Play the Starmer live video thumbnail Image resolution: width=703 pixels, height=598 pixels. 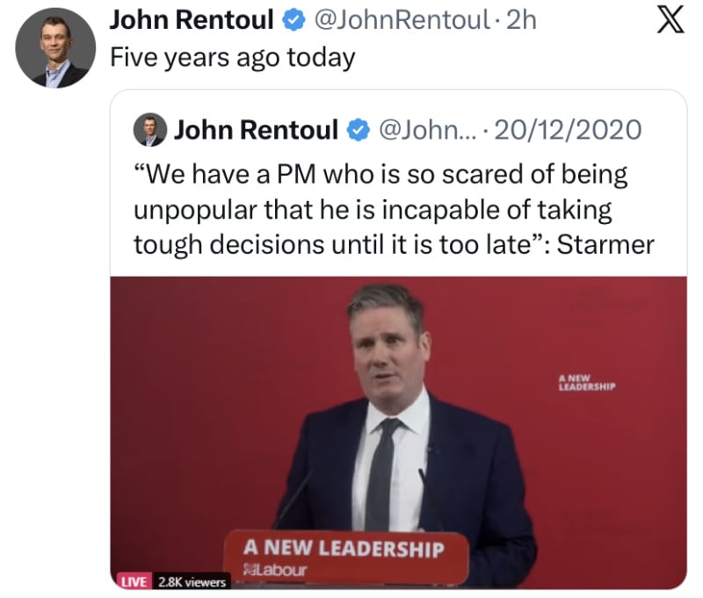click(399, 433)
